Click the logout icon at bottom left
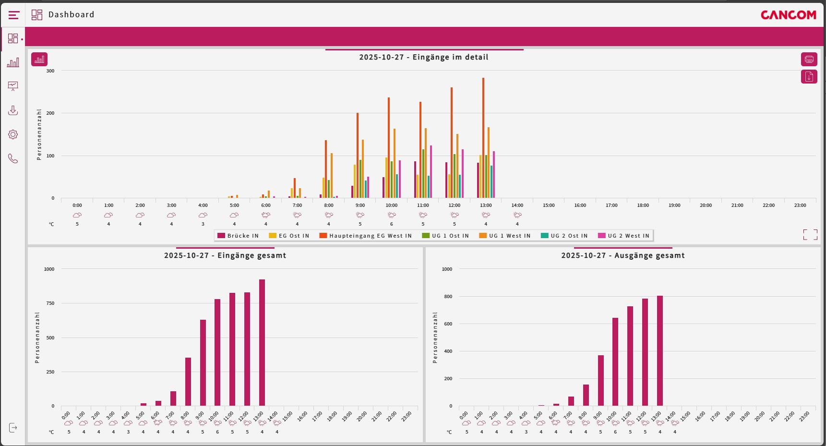The width and height of the screenshot is (826, 446). (x=13, y=428)
